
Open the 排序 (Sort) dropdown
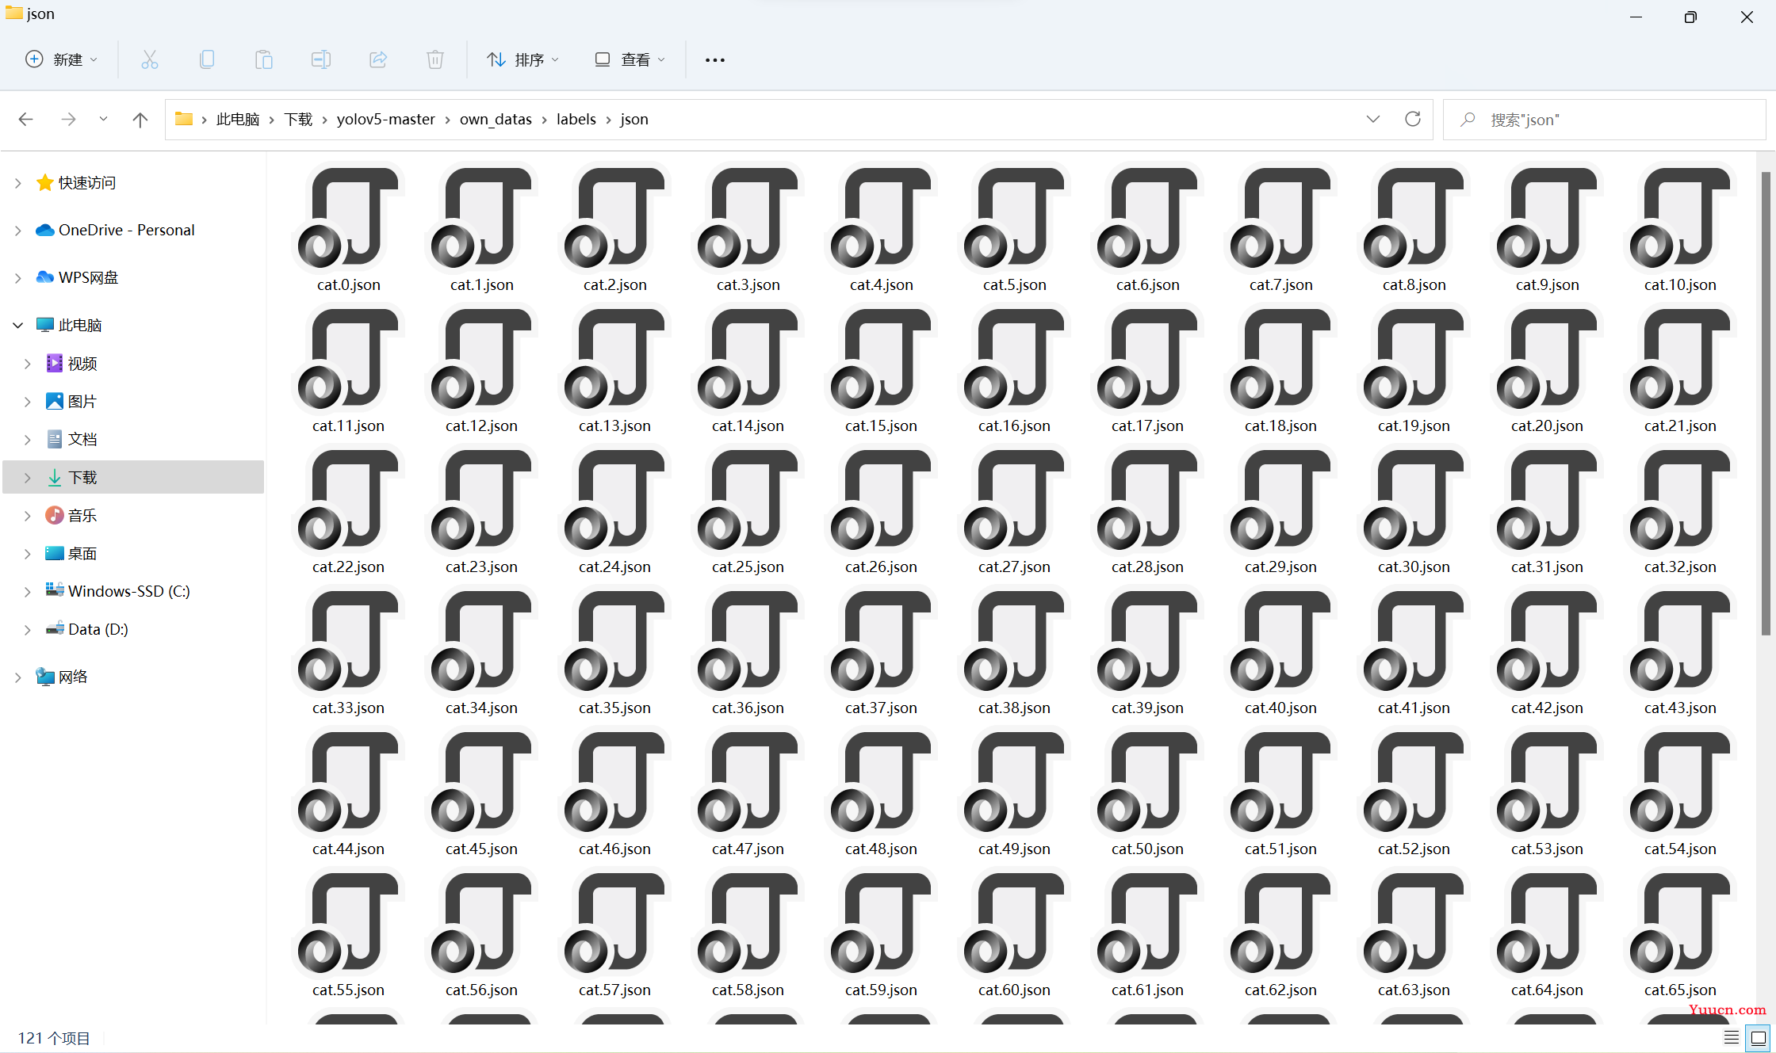pyautogui.click(x=523, y=59)
